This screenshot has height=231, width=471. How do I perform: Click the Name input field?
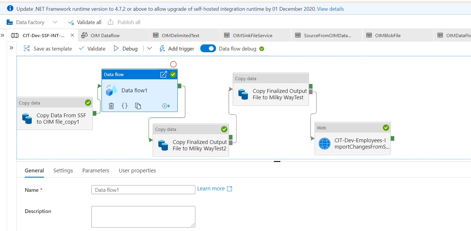[143, 190]
